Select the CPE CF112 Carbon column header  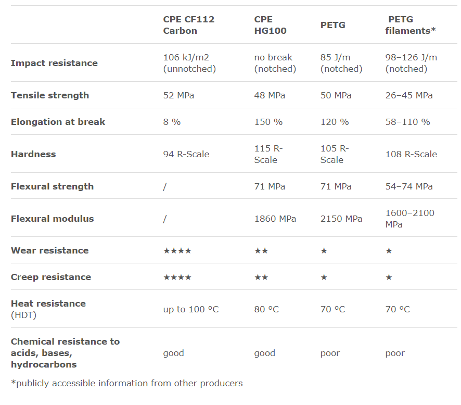point(189,25)
